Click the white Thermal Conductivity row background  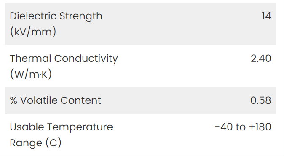(x=141, y=66)
